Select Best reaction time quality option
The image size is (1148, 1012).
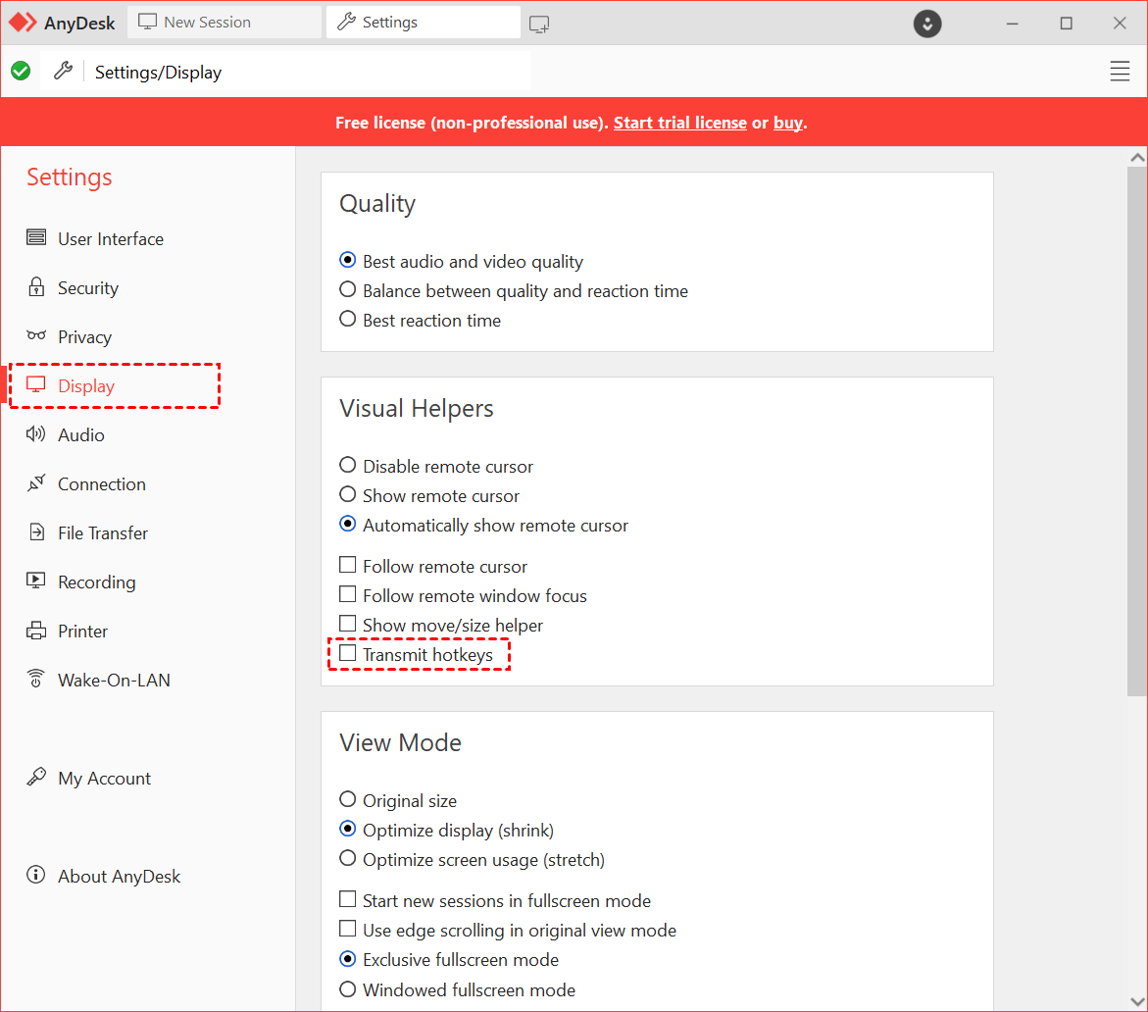348,319
